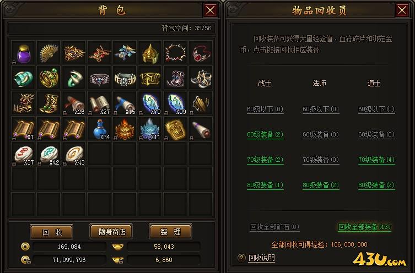Open the 回收说明 help link
This screenshot has width=415, height=273.
click(261, 258)
